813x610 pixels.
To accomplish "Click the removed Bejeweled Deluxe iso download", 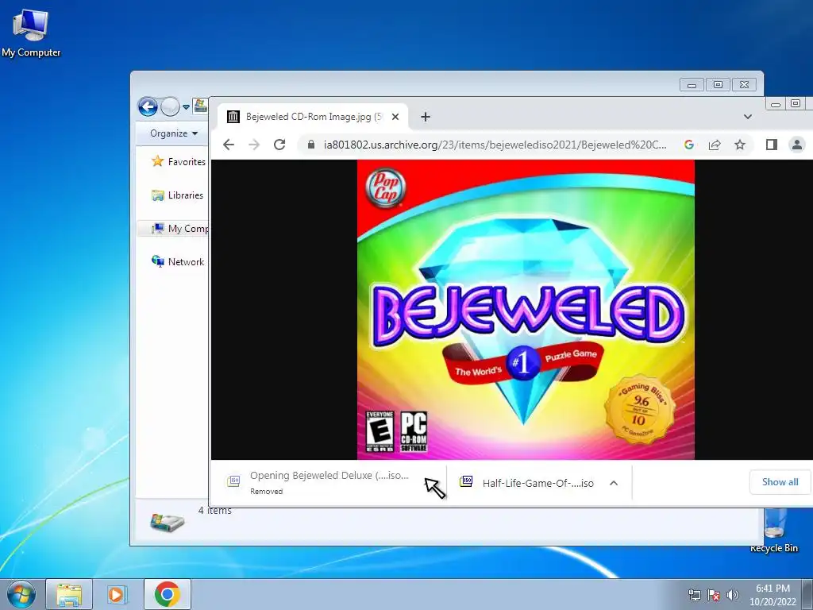I will [329, 482].
